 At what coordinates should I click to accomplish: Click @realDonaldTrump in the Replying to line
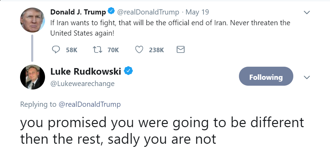coord(90,104)
